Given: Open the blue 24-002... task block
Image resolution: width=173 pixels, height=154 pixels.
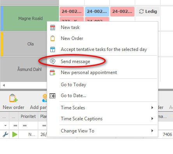Looking at the screenshot, I should (x=97, y=11).
